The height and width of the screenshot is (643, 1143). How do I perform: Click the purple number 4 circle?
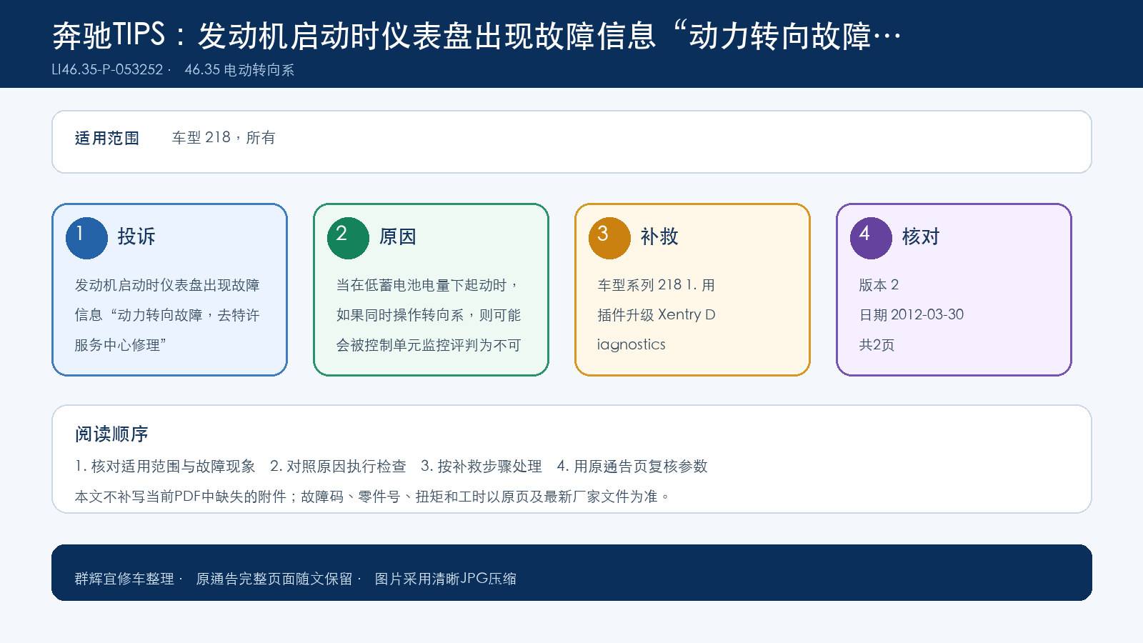point(871,238)
